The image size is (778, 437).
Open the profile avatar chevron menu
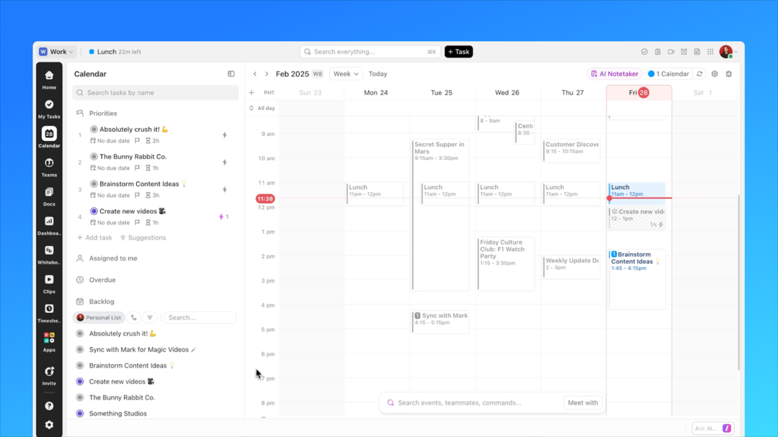point(735,52)
